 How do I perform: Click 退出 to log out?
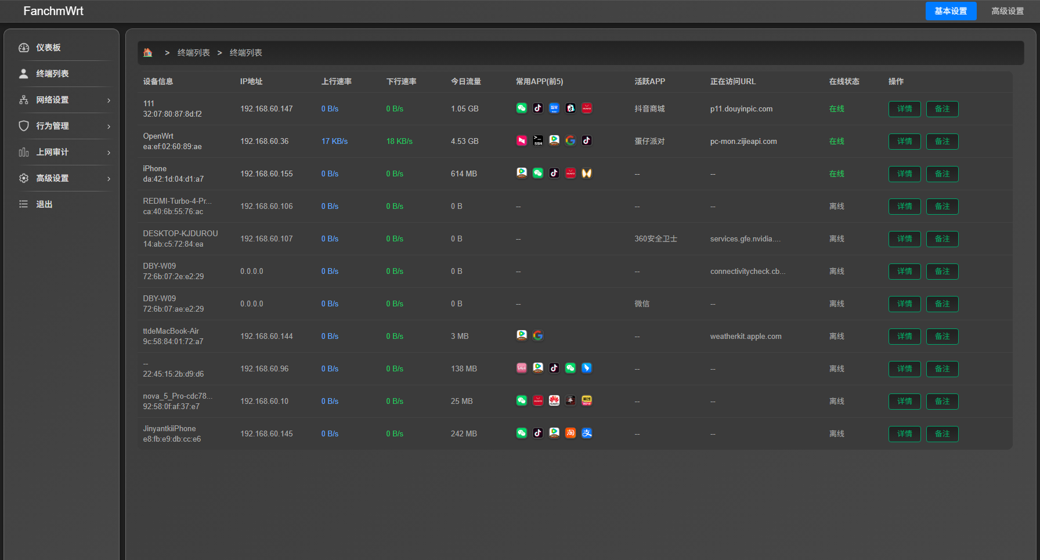44,204
